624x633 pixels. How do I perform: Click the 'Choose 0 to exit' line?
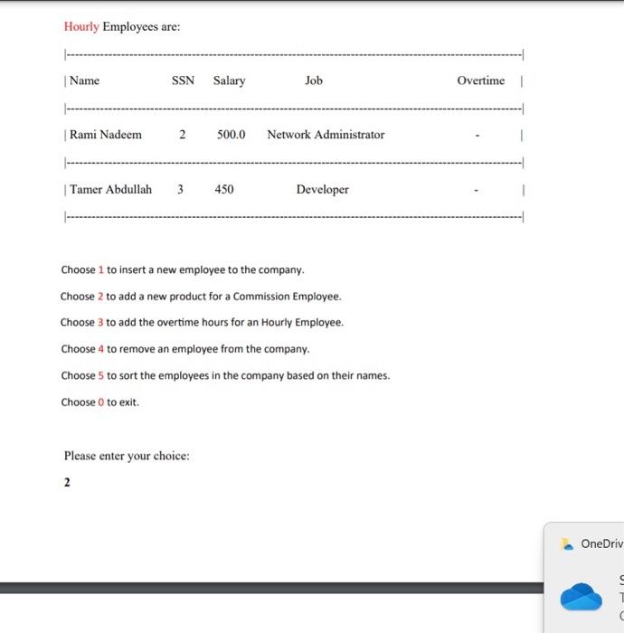click(x=99, y=402)
